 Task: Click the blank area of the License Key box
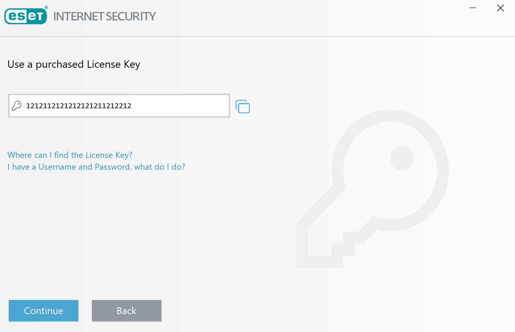180,106
